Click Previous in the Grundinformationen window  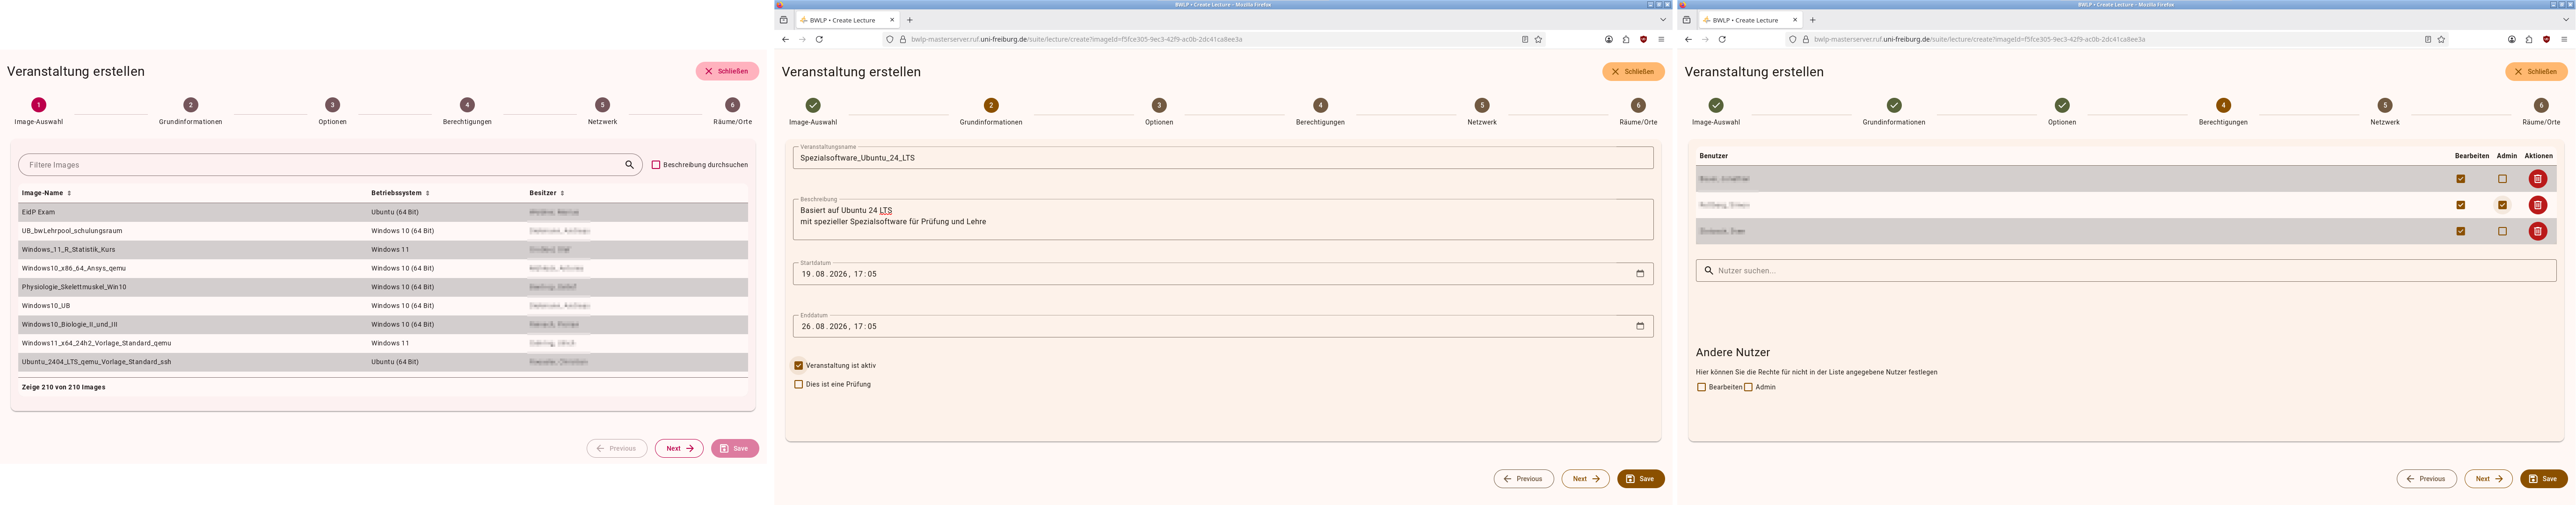click(1524, 479)
